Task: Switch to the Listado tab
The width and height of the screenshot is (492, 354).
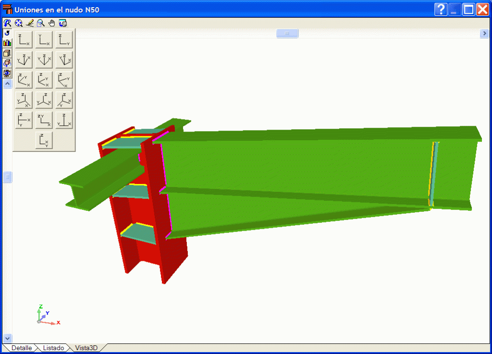Action: (53, 348)
